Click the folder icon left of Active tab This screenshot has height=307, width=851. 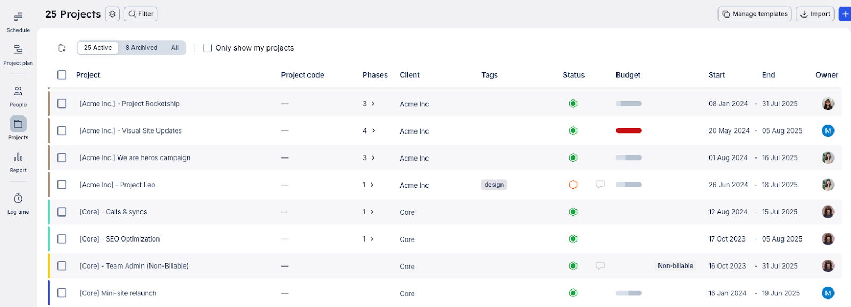point(62,48)
